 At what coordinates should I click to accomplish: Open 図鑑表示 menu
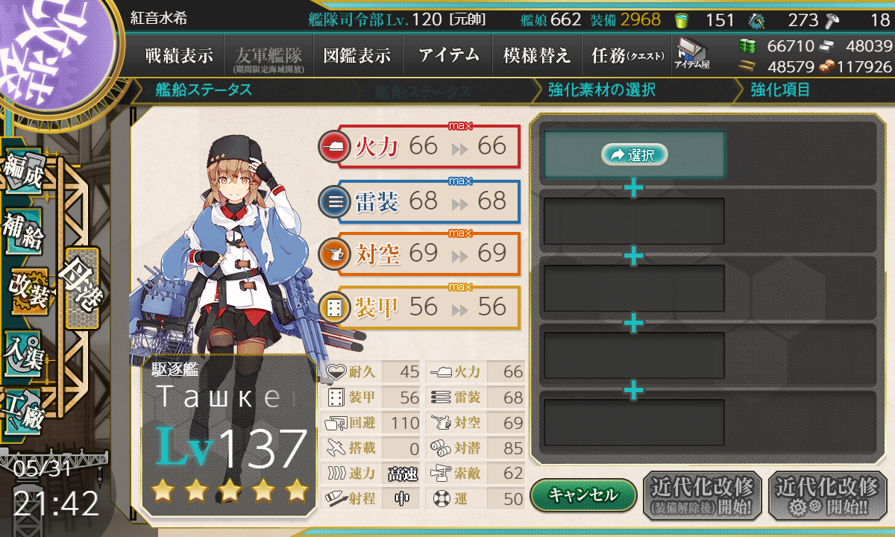pyautogui.click(x=357, y=55)
